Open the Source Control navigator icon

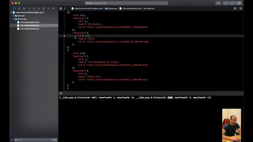click(x=19, y=8)
